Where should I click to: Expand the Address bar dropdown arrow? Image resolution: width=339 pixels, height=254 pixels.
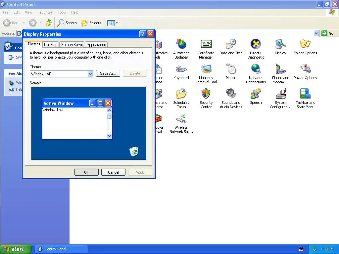316,33
